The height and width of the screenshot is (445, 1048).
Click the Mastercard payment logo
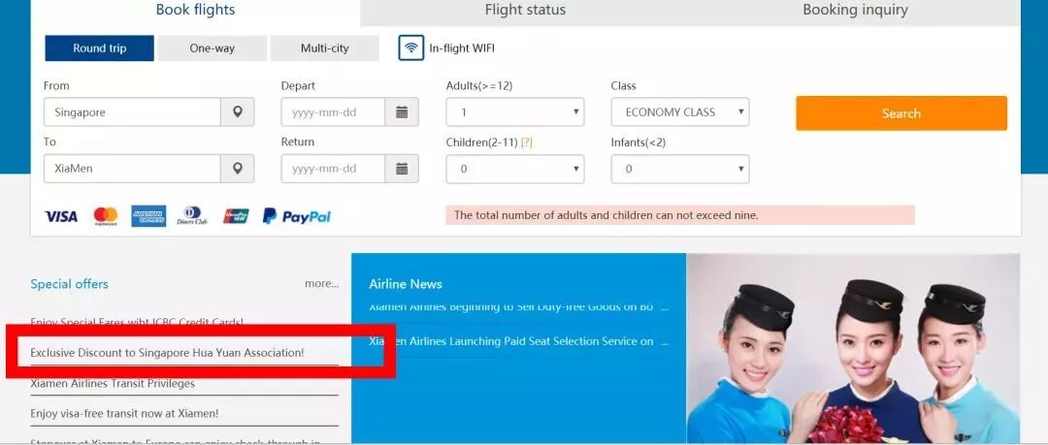pos(106,216)
